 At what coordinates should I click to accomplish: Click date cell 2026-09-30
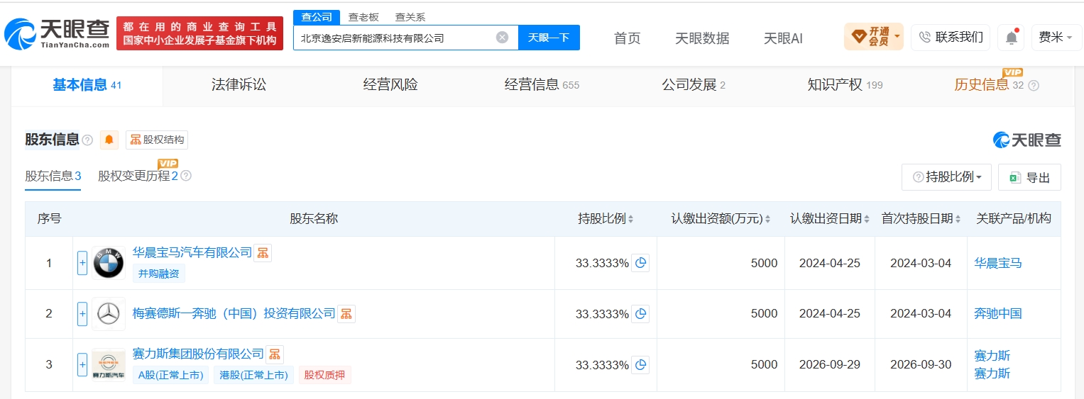921,364
